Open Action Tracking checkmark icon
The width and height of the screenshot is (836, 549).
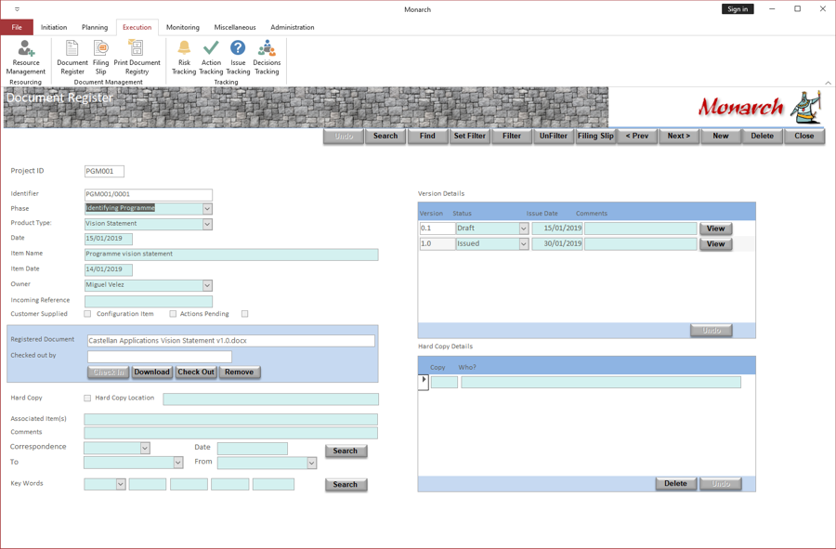click(211, 58)
